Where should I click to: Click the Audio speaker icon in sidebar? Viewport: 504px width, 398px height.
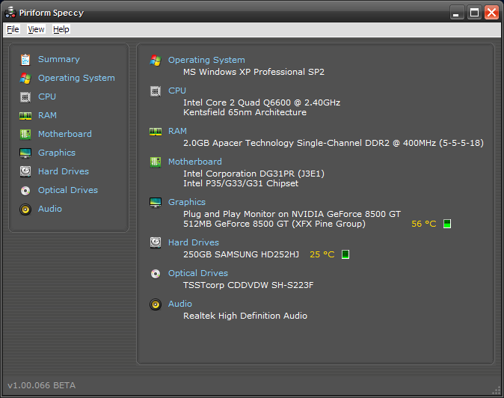click(x=25, y=209)
